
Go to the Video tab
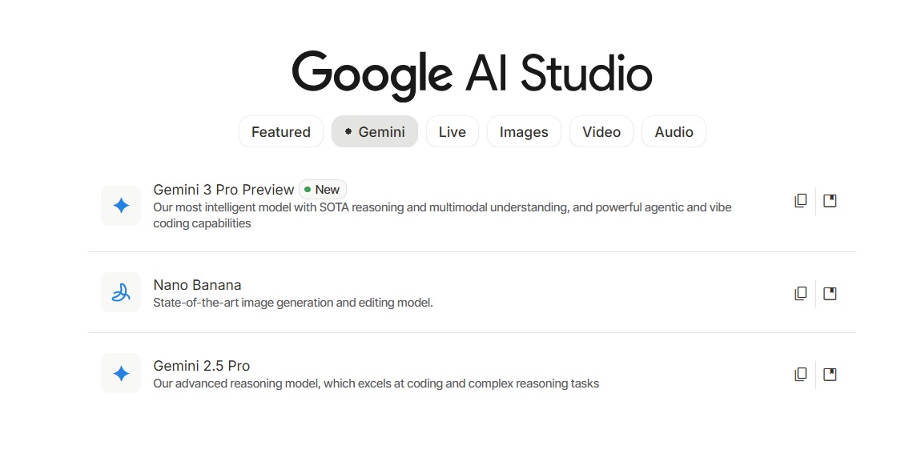click(601, 132)
